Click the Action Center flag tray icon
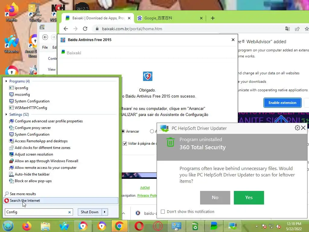The height and width of the screenshot is (232, 309). [264, 226]
